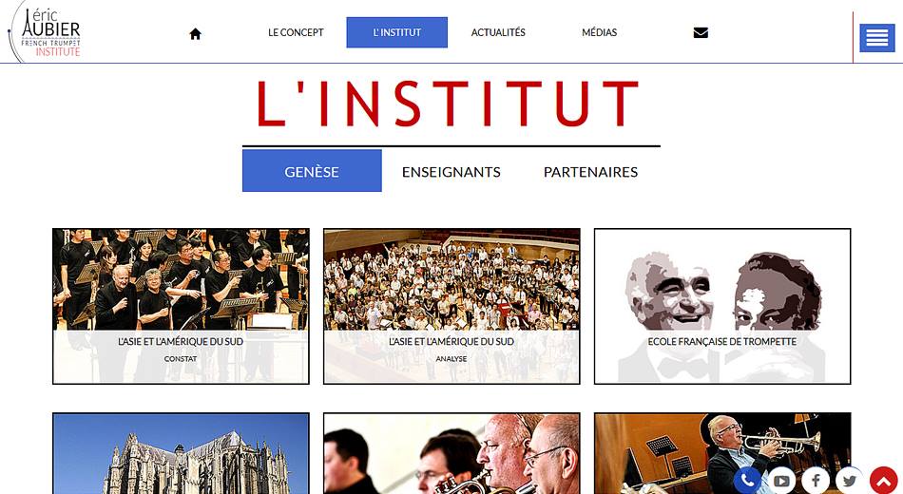Open the envelope contact icon
903x494 pixels.
pos(701,33)
